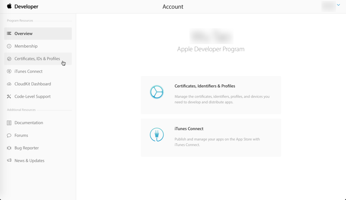Click the iTunes Connect card title
The width and height of the screenshot is (346, 200).
click(189, 129)
